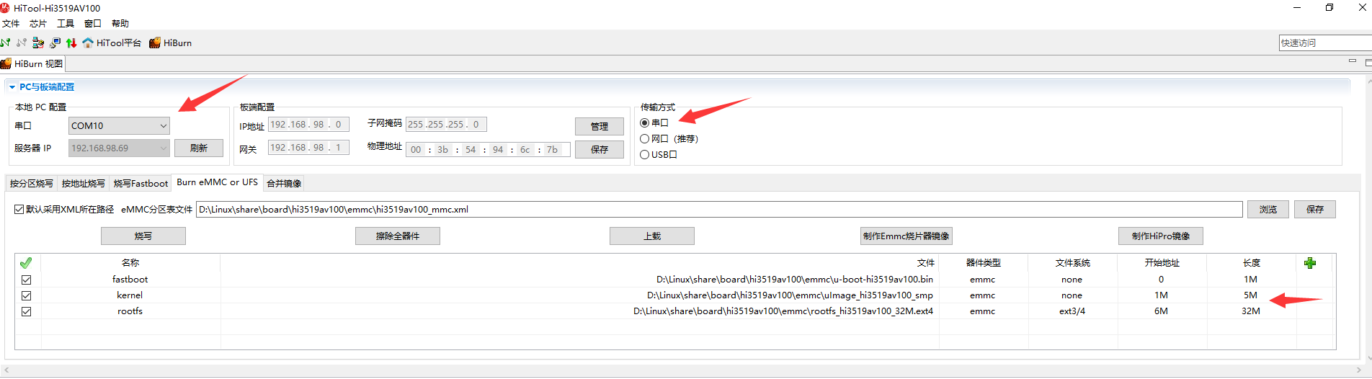Click the fastboot name cell
The height and width of the screenshot is (379, 1372).
[x=130, y=280]
